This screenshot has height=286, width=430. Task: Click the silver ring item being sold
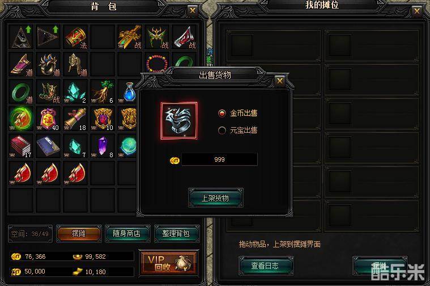[x=179, y=121]
